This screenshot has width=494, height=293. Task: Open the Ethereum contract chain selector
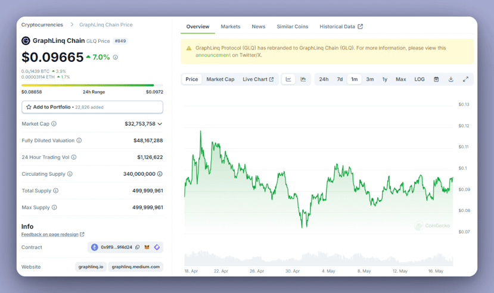coord(94,247)
